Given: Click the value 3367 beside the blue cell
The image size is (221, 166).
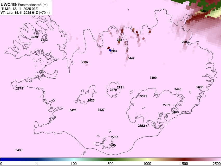Looking at the screenshot, I should [x=114, y=51].
